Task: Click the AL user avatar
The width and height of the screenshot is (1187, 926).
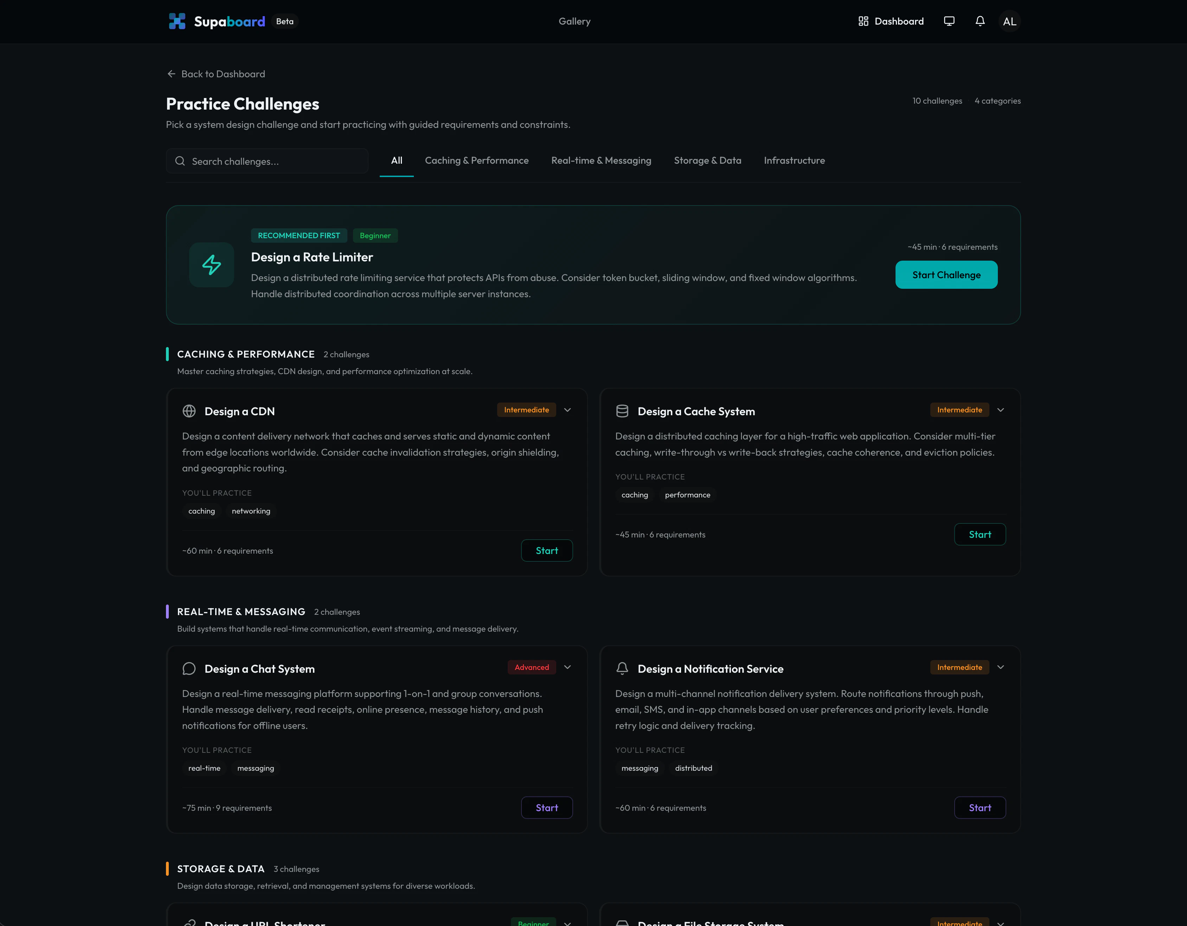Action: coord(1009,21)
